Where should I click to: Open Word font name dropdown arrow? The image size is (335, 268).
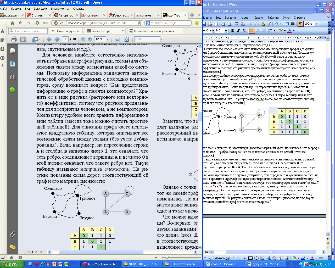pyautogui.click(x=213, y=31)
